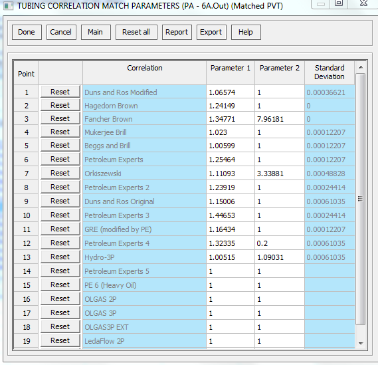Reset Duns and Ros Modified row
This screenshot has width=378, height=365.
click(60, 92)
